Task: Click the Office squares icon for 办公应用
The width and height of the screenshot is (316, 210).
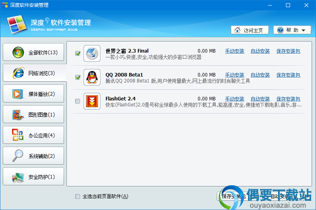Action: coord(18,135)
